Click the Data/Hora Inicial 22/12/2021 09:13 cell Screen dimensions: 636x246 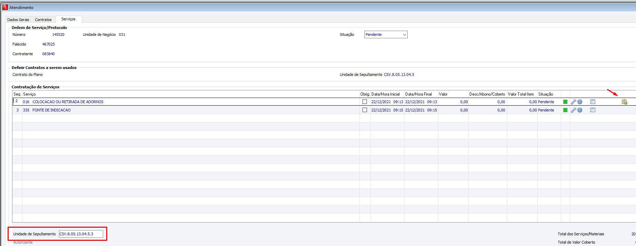pyautogui.click(x=387, y=102)
